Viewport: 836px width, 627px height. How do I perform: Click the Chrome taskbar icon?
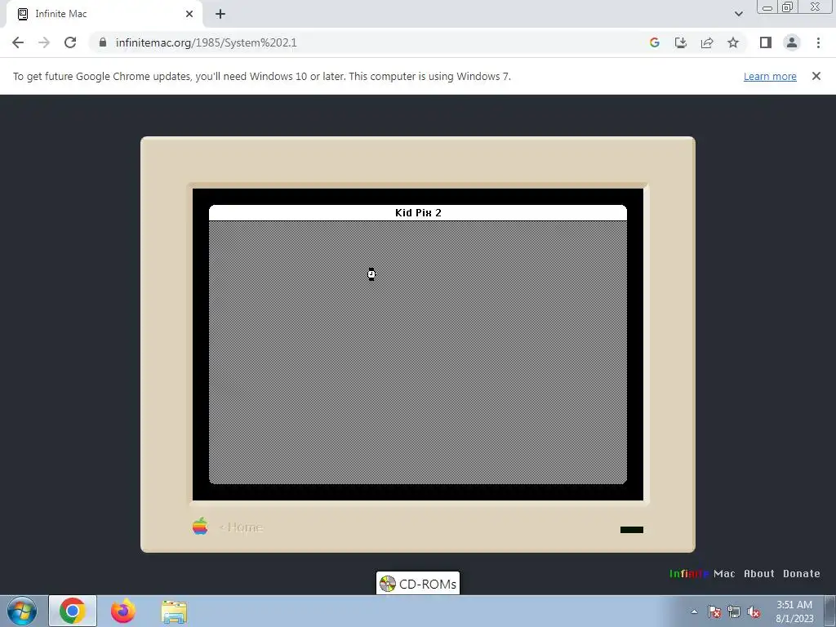(x=73, y=611)
